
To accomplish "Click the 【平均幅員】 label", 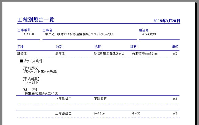I will [x=31, y=79].
